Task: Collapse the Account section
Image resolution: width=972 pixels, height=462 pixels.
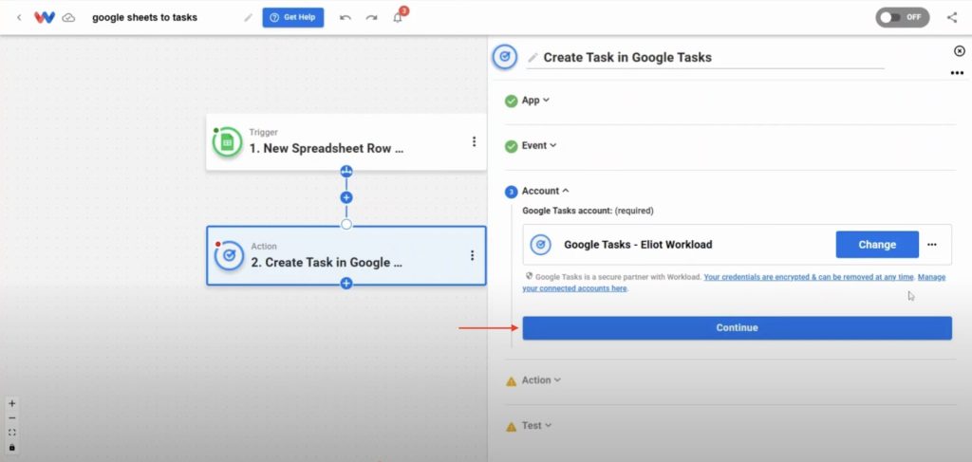Action: click(546, 192)
